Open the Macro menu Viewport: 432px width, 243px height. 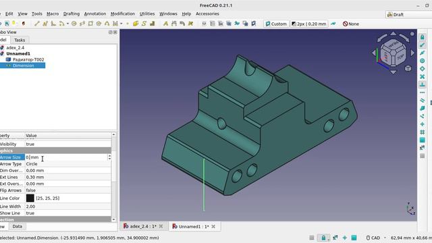53,13
